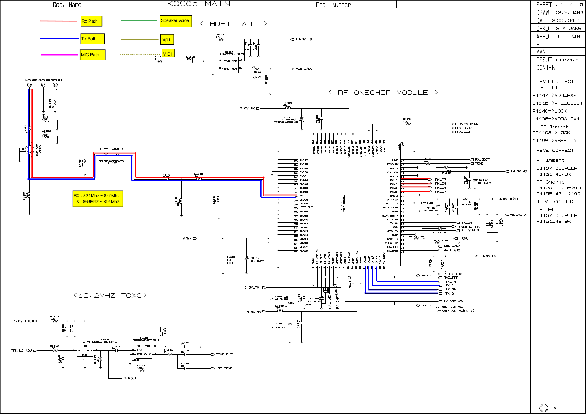Select the yellow MIDI legend label

click(x=168, y=53)
